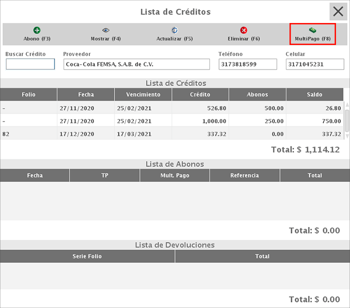Select the credit row with 1,000.00 credit
Viewport: 350px width, 308px height.
click(172, 121)
